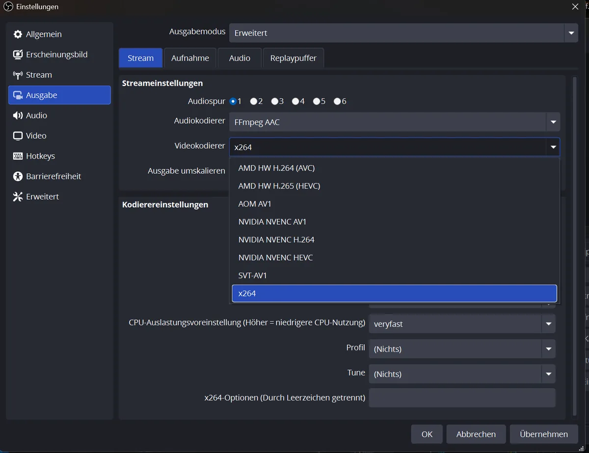Image resolution: width=589 pixels, height=453 pixels.
Task: Switch to the Aufnahme tab
Action: click(190, 58)
